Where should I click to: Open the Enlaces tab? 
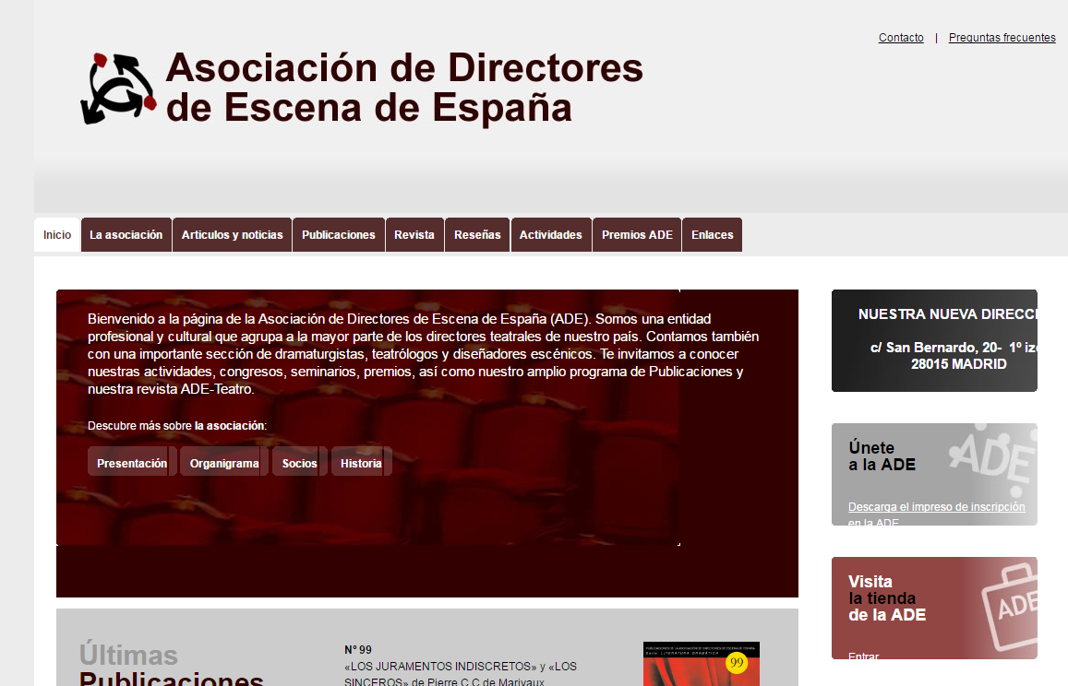[712, 235]
